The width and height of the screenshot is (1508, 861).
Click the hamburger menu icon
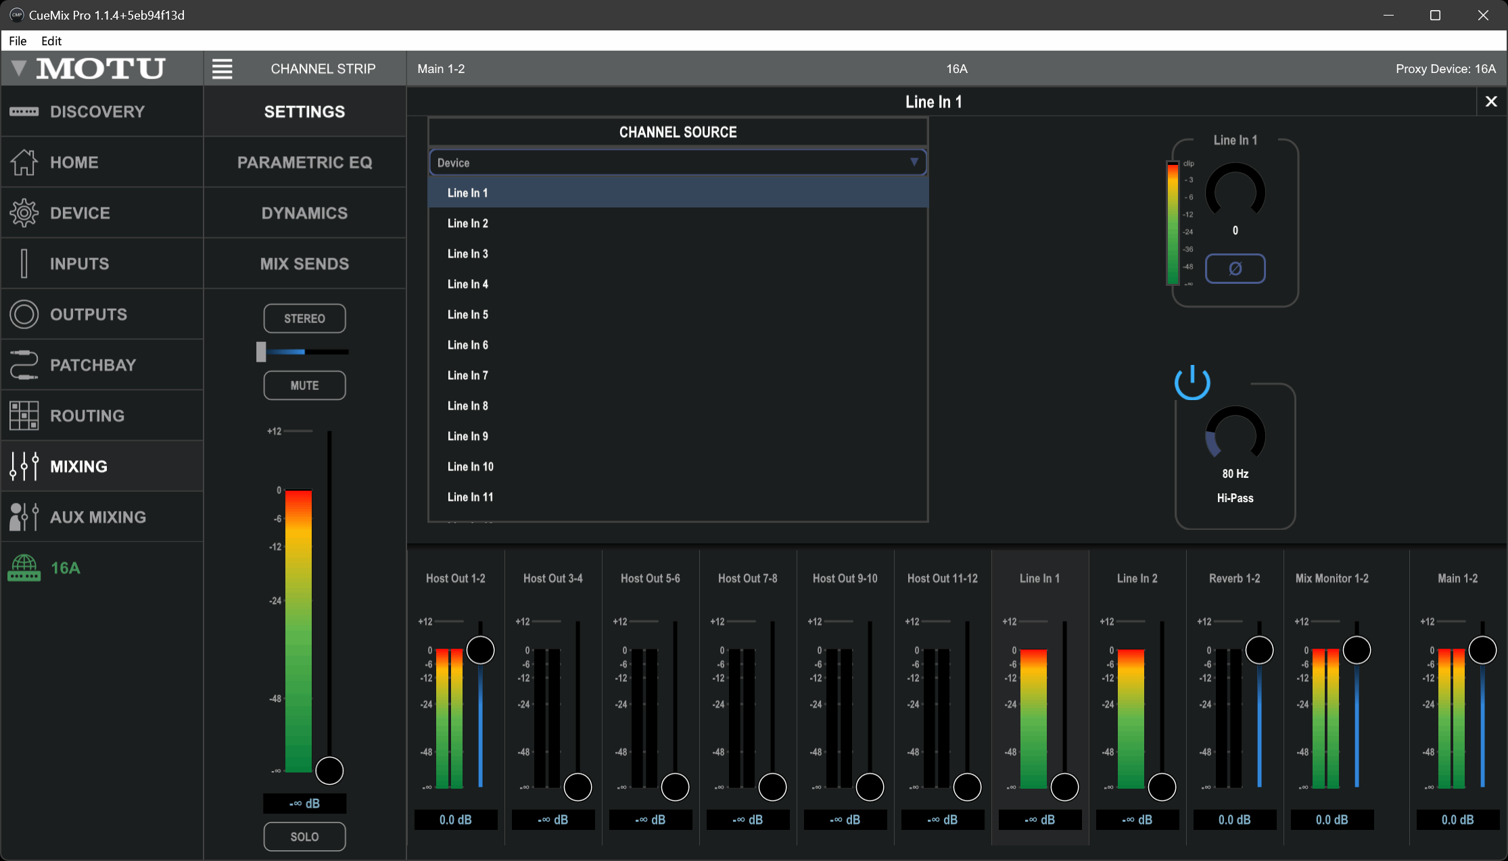[222, 69]
